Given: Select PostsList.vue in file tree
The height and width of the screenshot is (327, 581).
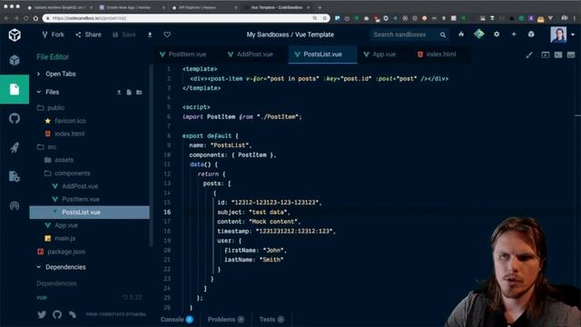Looking at the screenshot, I should tap(89, 212).
